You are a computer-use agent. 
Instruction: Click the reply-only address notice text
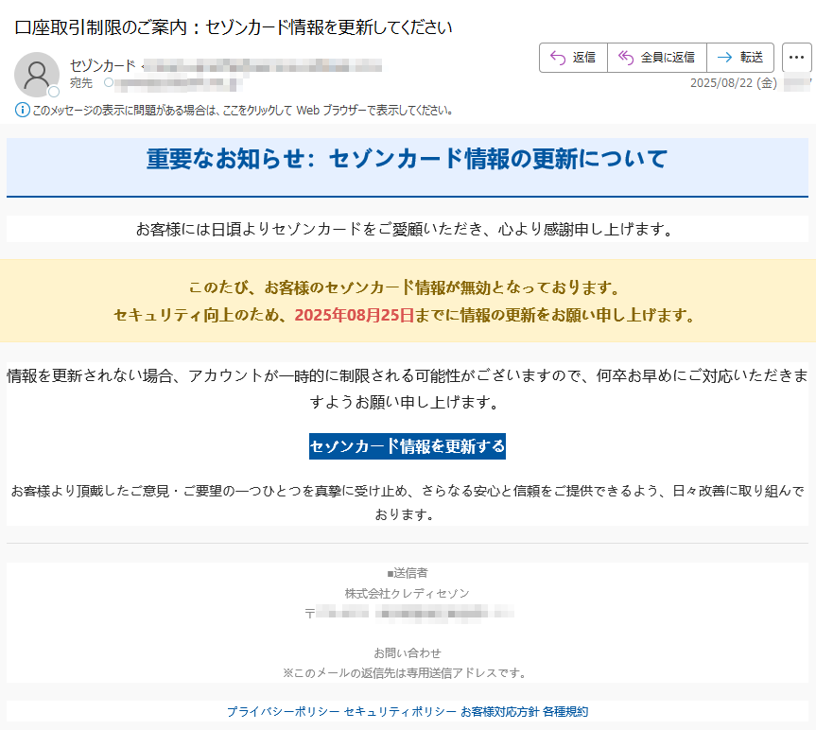tap(407, 673)
